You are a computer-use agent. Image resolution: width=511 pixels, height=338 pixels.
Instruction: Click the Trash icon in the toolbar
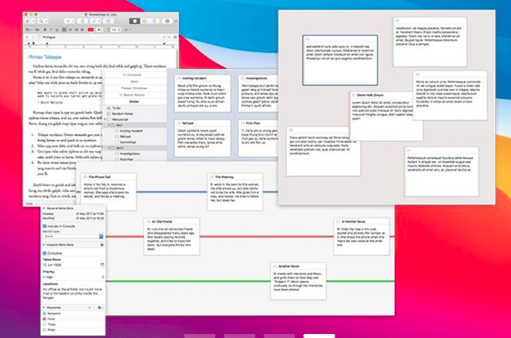click(83, 21)
